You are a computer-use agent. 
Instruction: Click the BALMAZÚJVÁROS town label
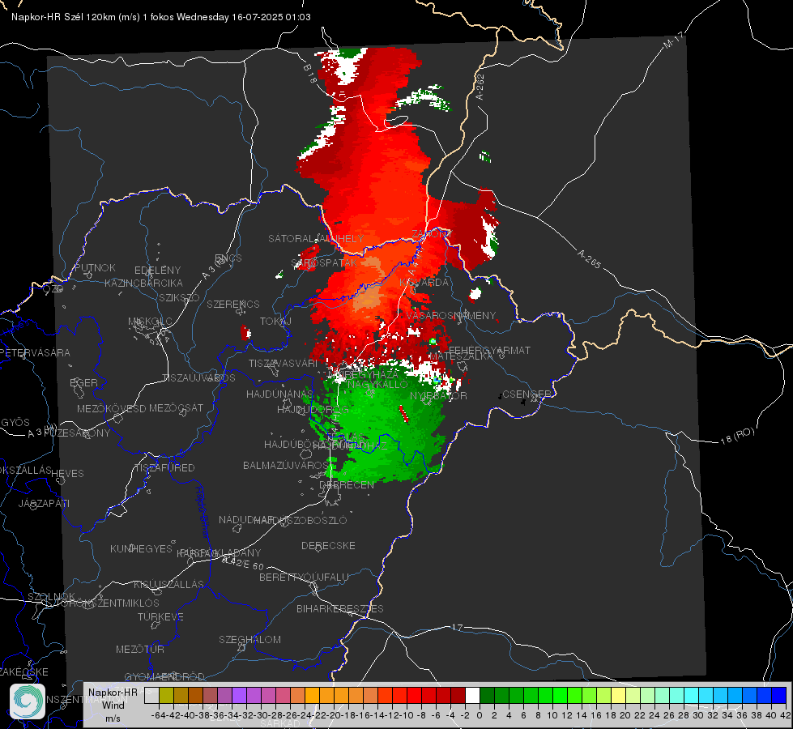(286, 466)
